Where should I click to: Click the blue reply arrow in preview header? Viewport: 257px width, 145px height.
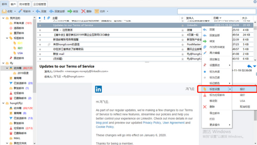(x=249, y=66)
